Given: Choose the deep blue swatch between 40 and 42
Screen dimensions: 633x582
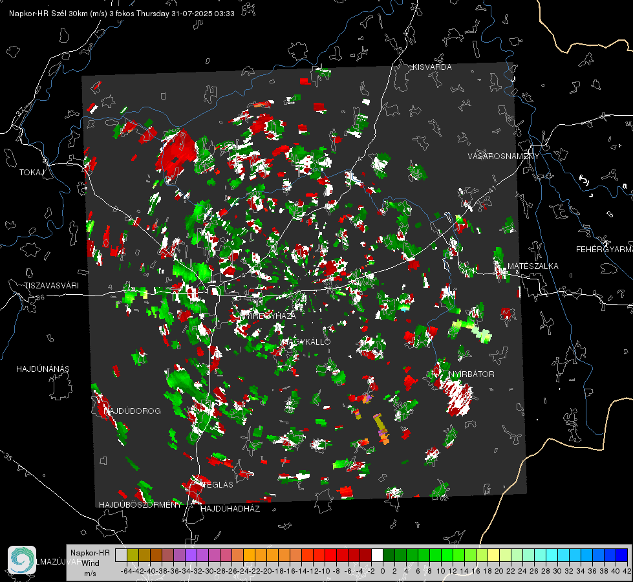Looking at the screenshot, I should click(x=621, y=555).
